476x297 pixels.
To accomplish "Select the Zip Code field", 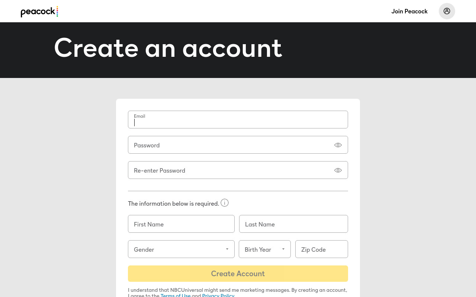I will coord(322,249).
